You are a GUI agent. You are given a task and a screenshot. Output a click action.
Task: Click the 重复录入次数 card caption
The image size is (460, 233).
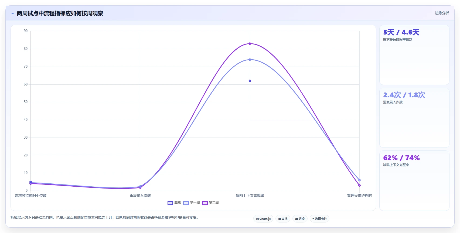[x=393, y=102]
